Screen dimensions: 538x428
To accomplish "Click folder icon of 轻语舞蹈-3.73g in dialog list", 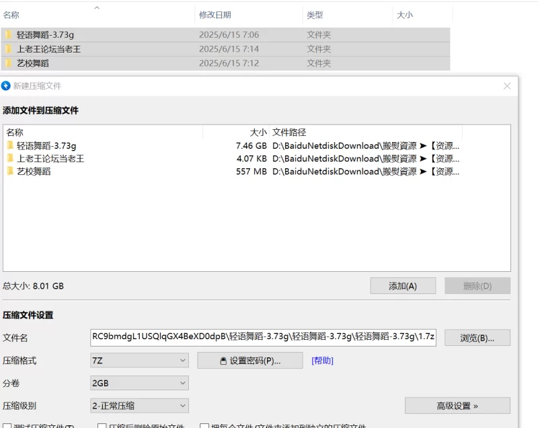I will (x=10, y=145).
